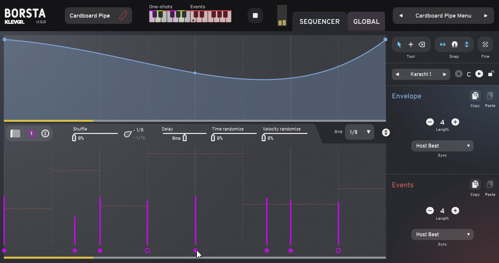499x263 pixels.
Task: Click the Delay slider handle
Action: click(185, 138)
